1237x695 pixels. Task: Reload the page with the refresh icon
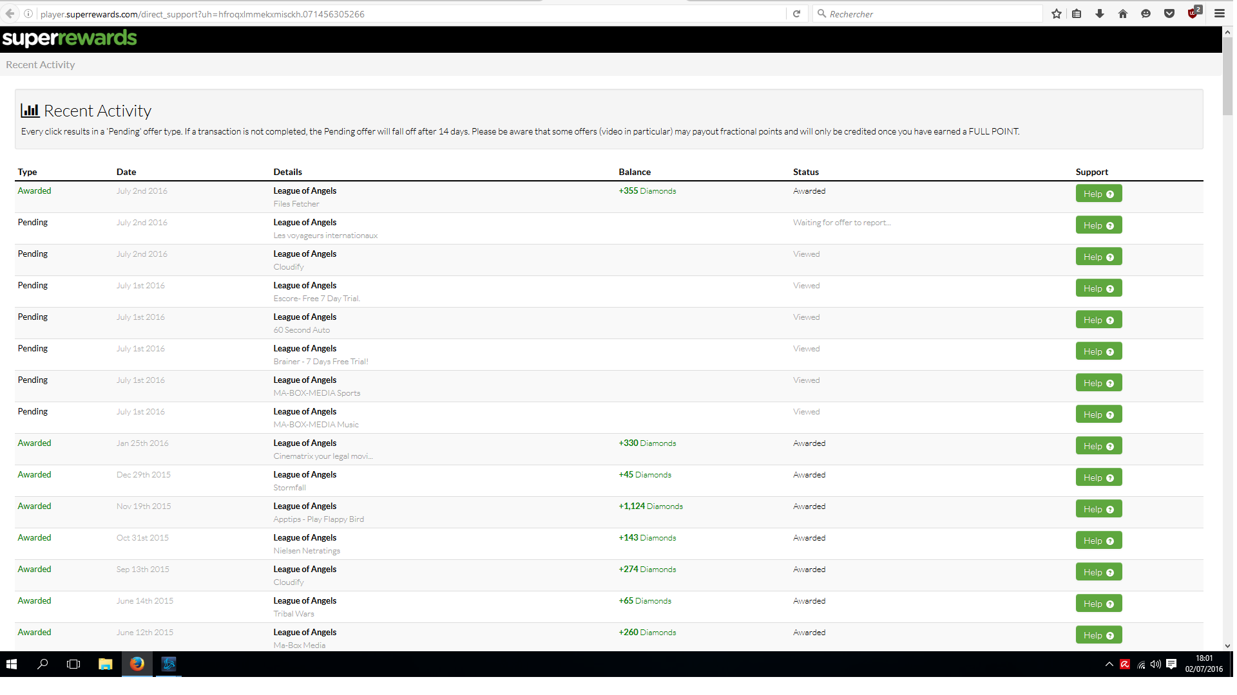pyautogui.click(x=796, y=14)
